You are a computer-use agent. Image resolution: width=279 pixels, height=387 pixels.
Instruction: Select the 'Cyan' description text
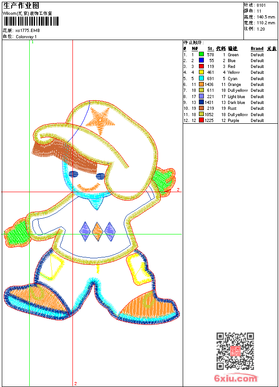232,79
